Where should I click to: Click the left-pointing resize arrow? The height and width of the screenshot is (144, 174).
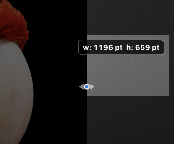click(x=81, y=87)
